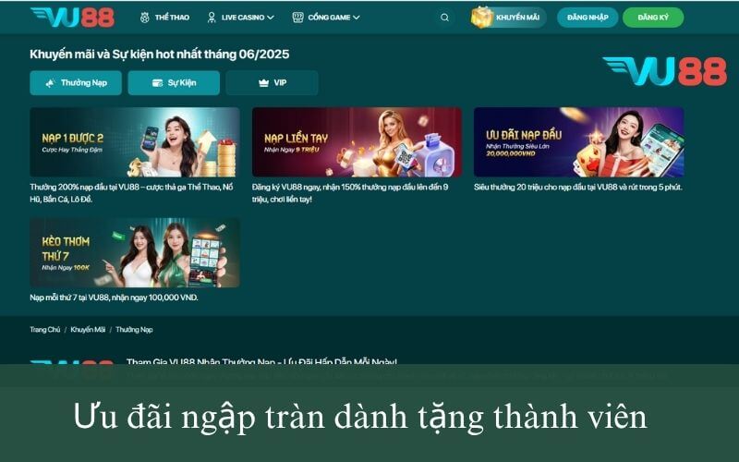
Task: Click the Nạp mỗi thứ 7 description
Action: 114,298
